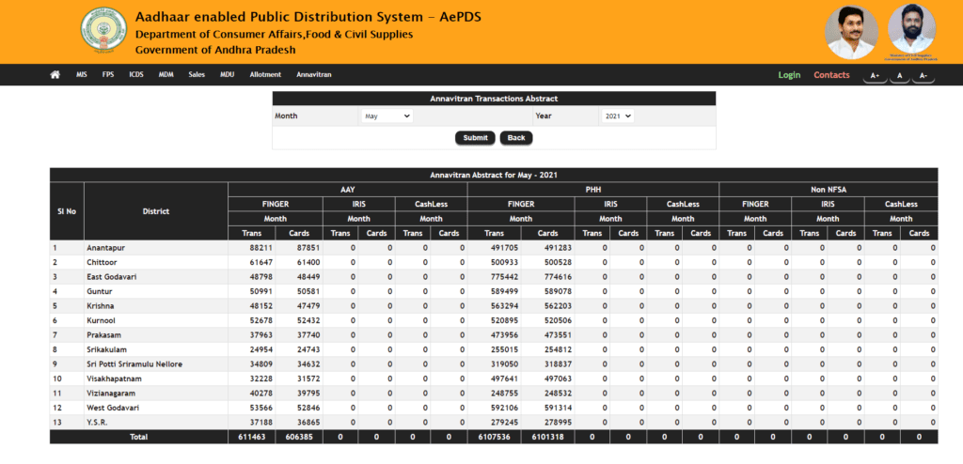Select Chittoor district row name
Screen dimensions: 963x464
coord(102,262)
